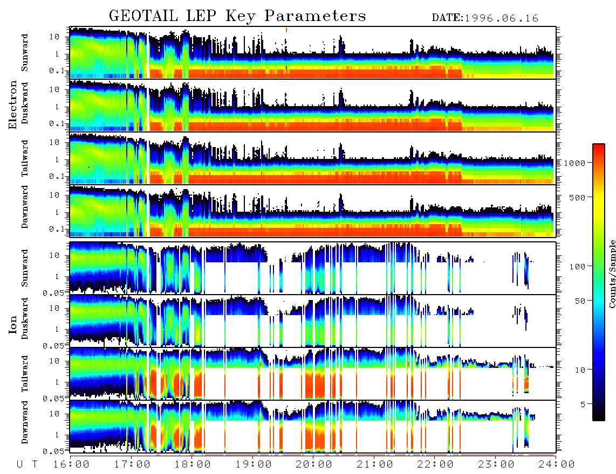Select the Ion "Tailward" panel label
Image resolution: width=616 pixels, height=474 pixels.
pos(25,374)
